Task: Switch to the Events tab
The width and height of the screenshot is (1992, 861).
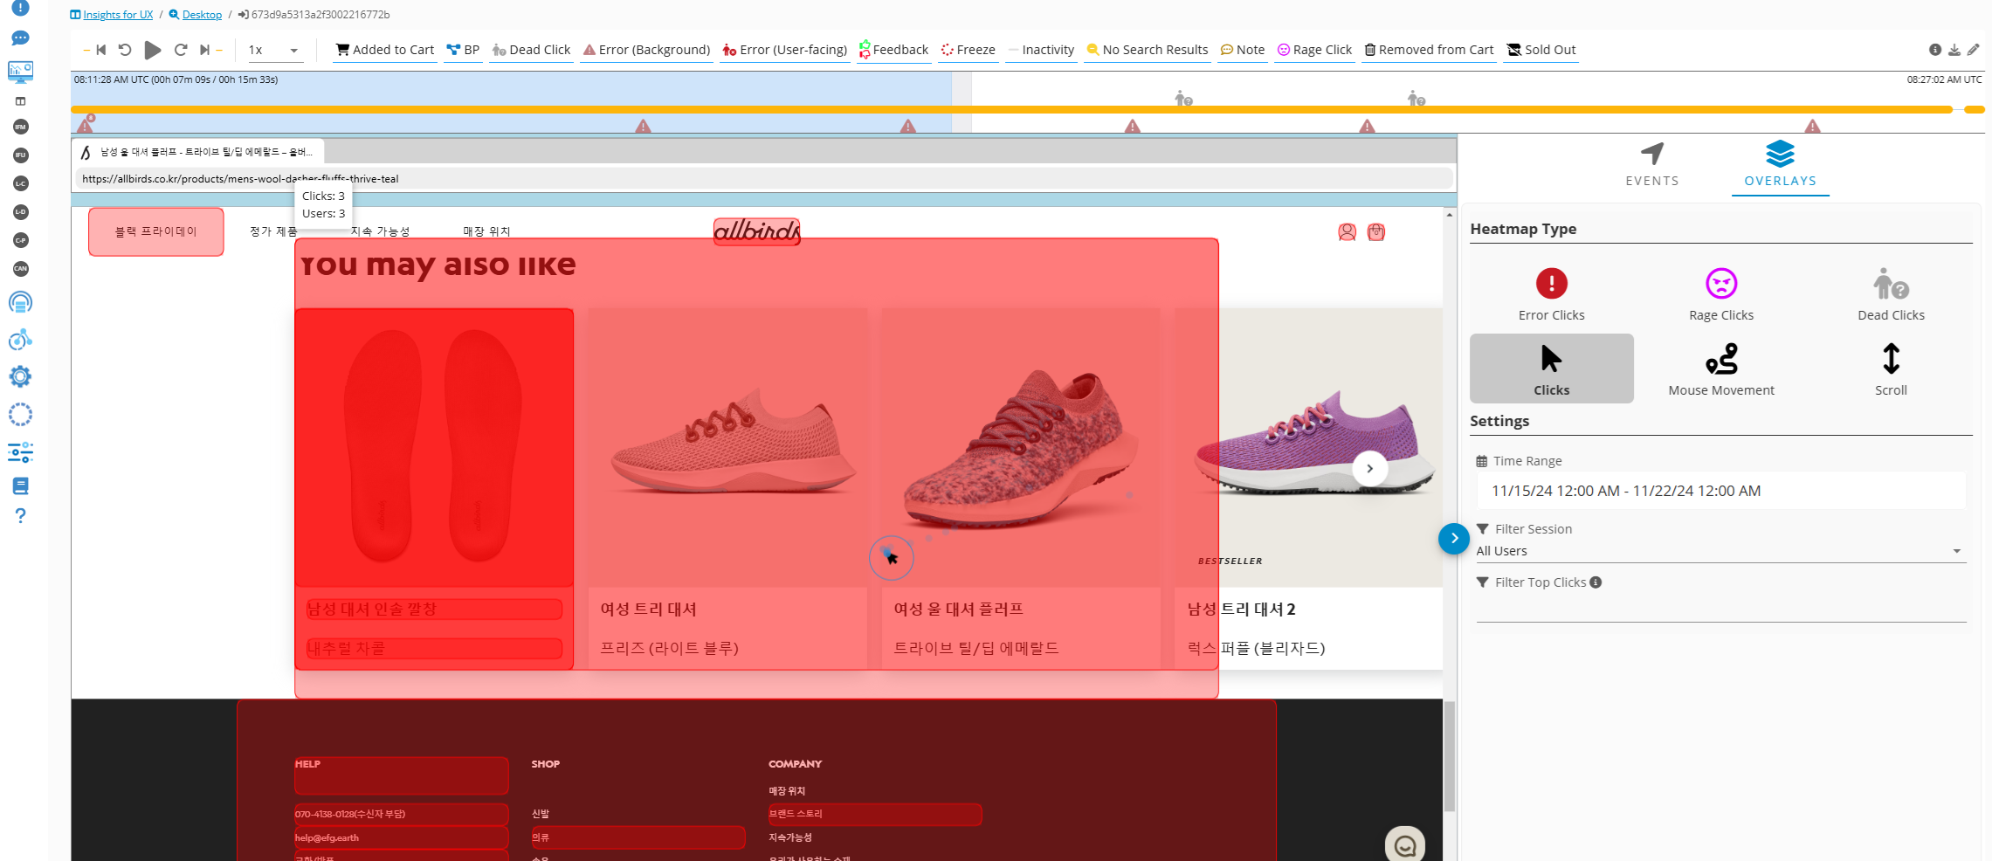Action: 1651,164
